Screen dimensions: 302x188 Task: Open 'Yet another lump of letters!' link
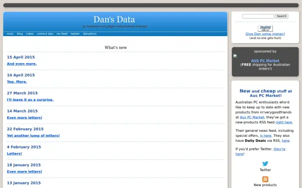coord(33,136)
